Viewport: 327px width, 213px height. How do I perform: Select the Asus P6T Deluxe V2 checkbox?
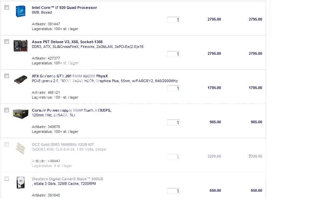click(7, 42)
